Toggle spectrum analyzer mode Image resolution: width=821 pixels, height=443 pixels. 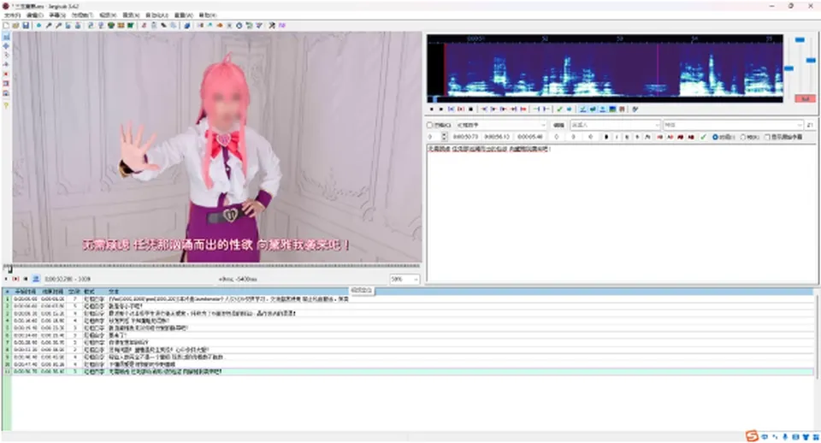pyautogui.click(x=611, y=109)
